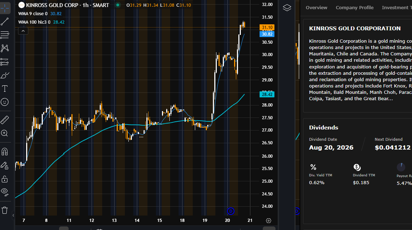Toggle lock all drawing tools
Image resolution: width=412 pixels, height=230 pixels.
(5, 179)
